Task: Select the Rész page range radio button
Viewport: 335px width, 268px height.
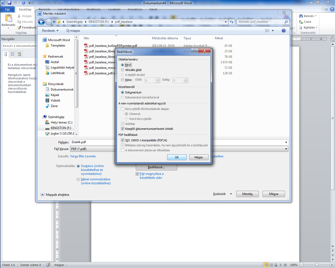Action: pyautogui.click(x=122, y=80)
